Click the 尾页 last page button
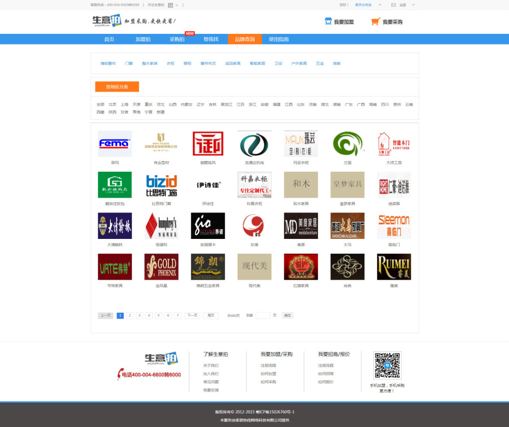The height and width of the screenshot is (427, 509). 211,316
